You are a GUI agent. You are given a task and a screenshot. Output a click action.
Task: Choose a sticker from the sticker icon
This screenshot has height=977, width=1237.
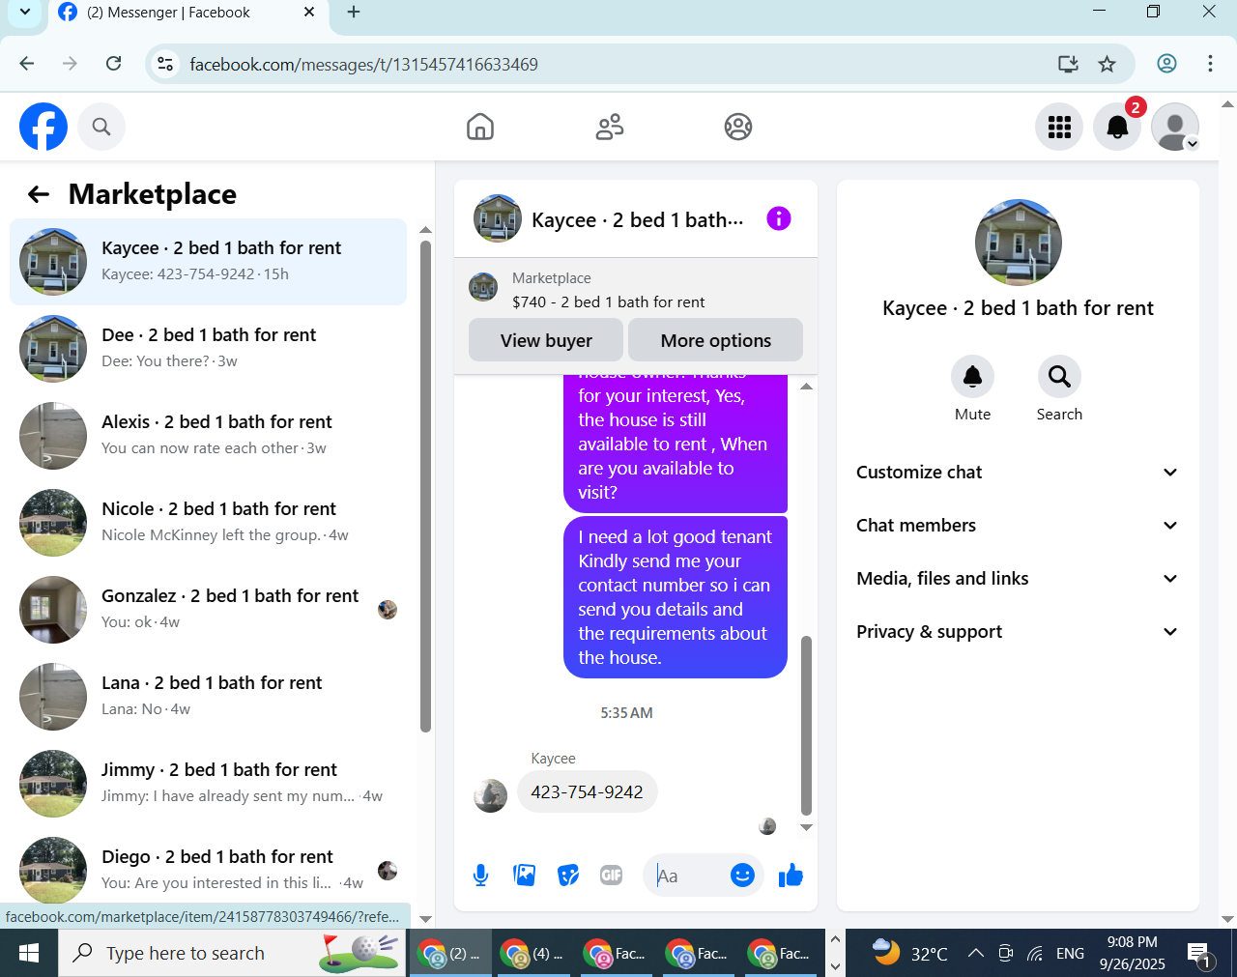(x=568, y=876)
